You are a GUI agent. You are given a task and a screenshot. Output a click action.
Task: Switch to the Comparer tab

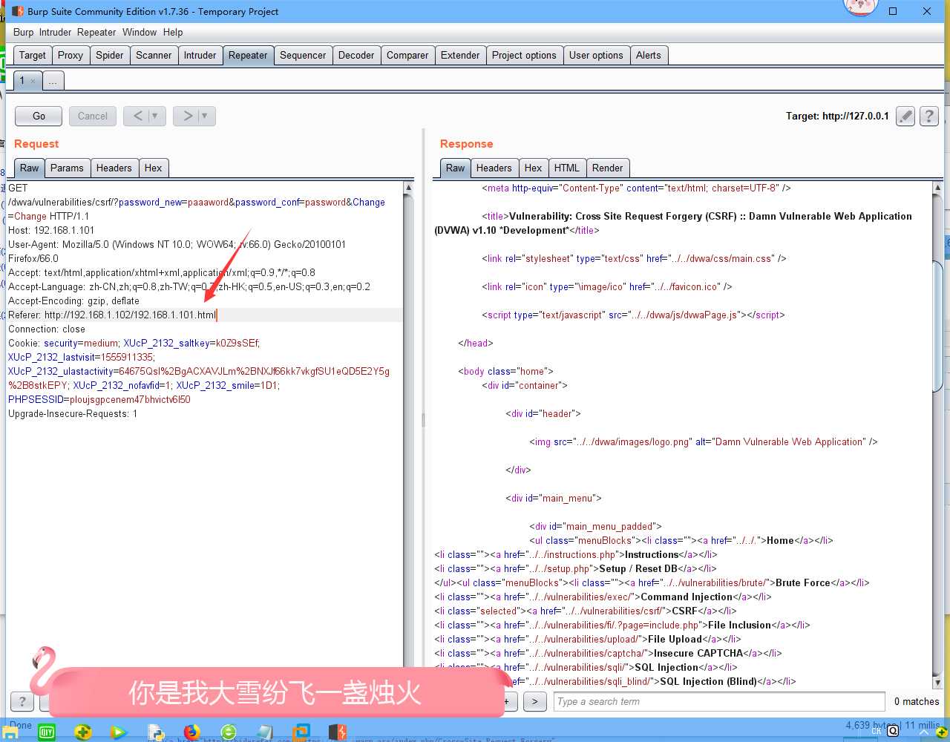407,55
